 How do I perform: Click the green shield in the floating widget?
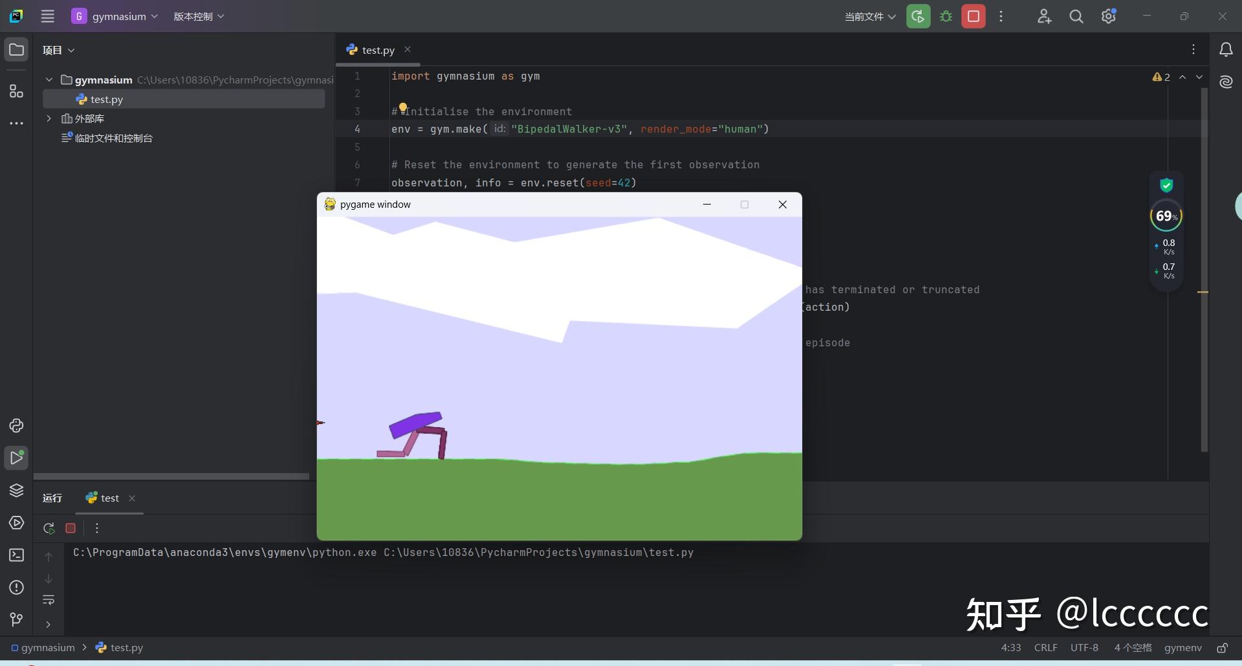click(x=1166, y=186)
